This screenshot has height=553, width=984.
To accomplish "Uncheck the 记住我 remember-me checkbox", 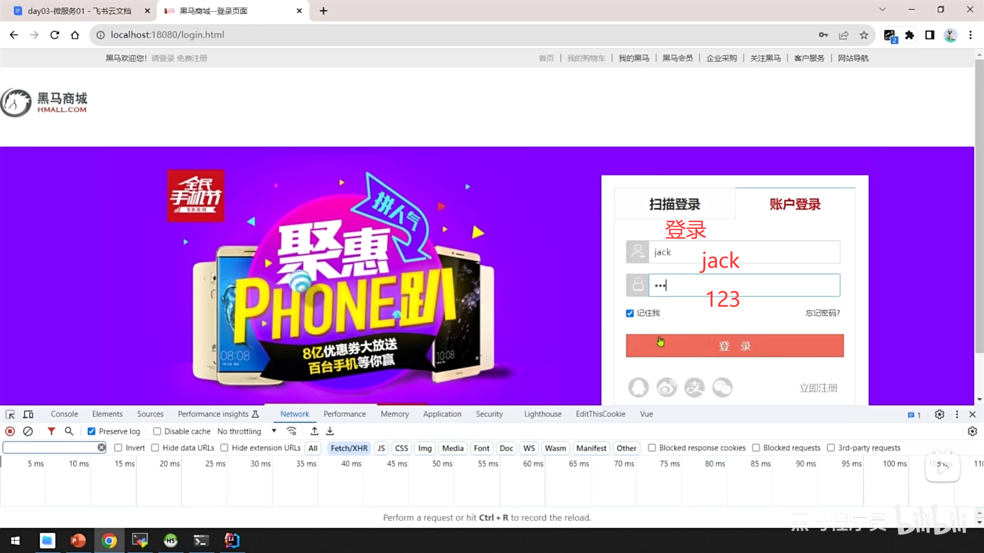I will click(629, 313).
